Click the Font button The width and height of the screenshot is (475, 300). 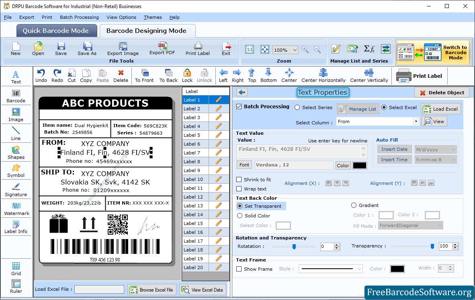pyautogui.click(x=244, y=165)
